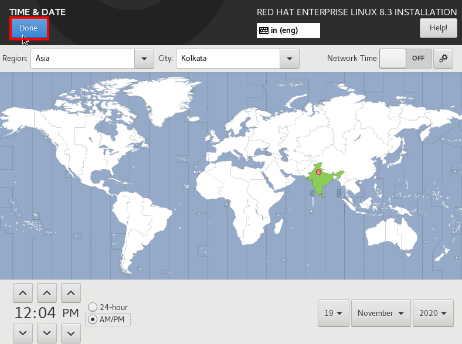Click the Region text field showing Asia
The height and width of the screenshot is (344, 462).
[x=83, y=59]
